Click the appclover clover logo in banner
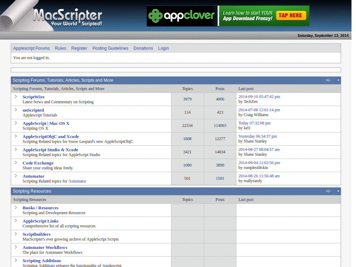 point(155,16)
